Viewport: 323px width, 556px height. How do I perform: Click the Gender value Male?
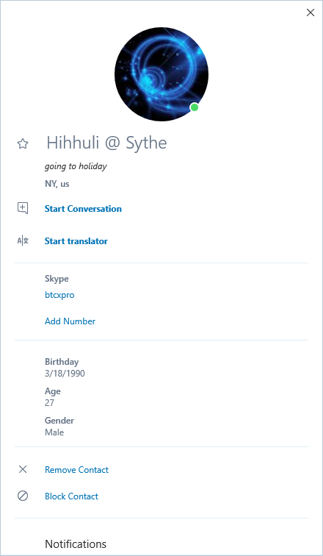click(54, 432)
